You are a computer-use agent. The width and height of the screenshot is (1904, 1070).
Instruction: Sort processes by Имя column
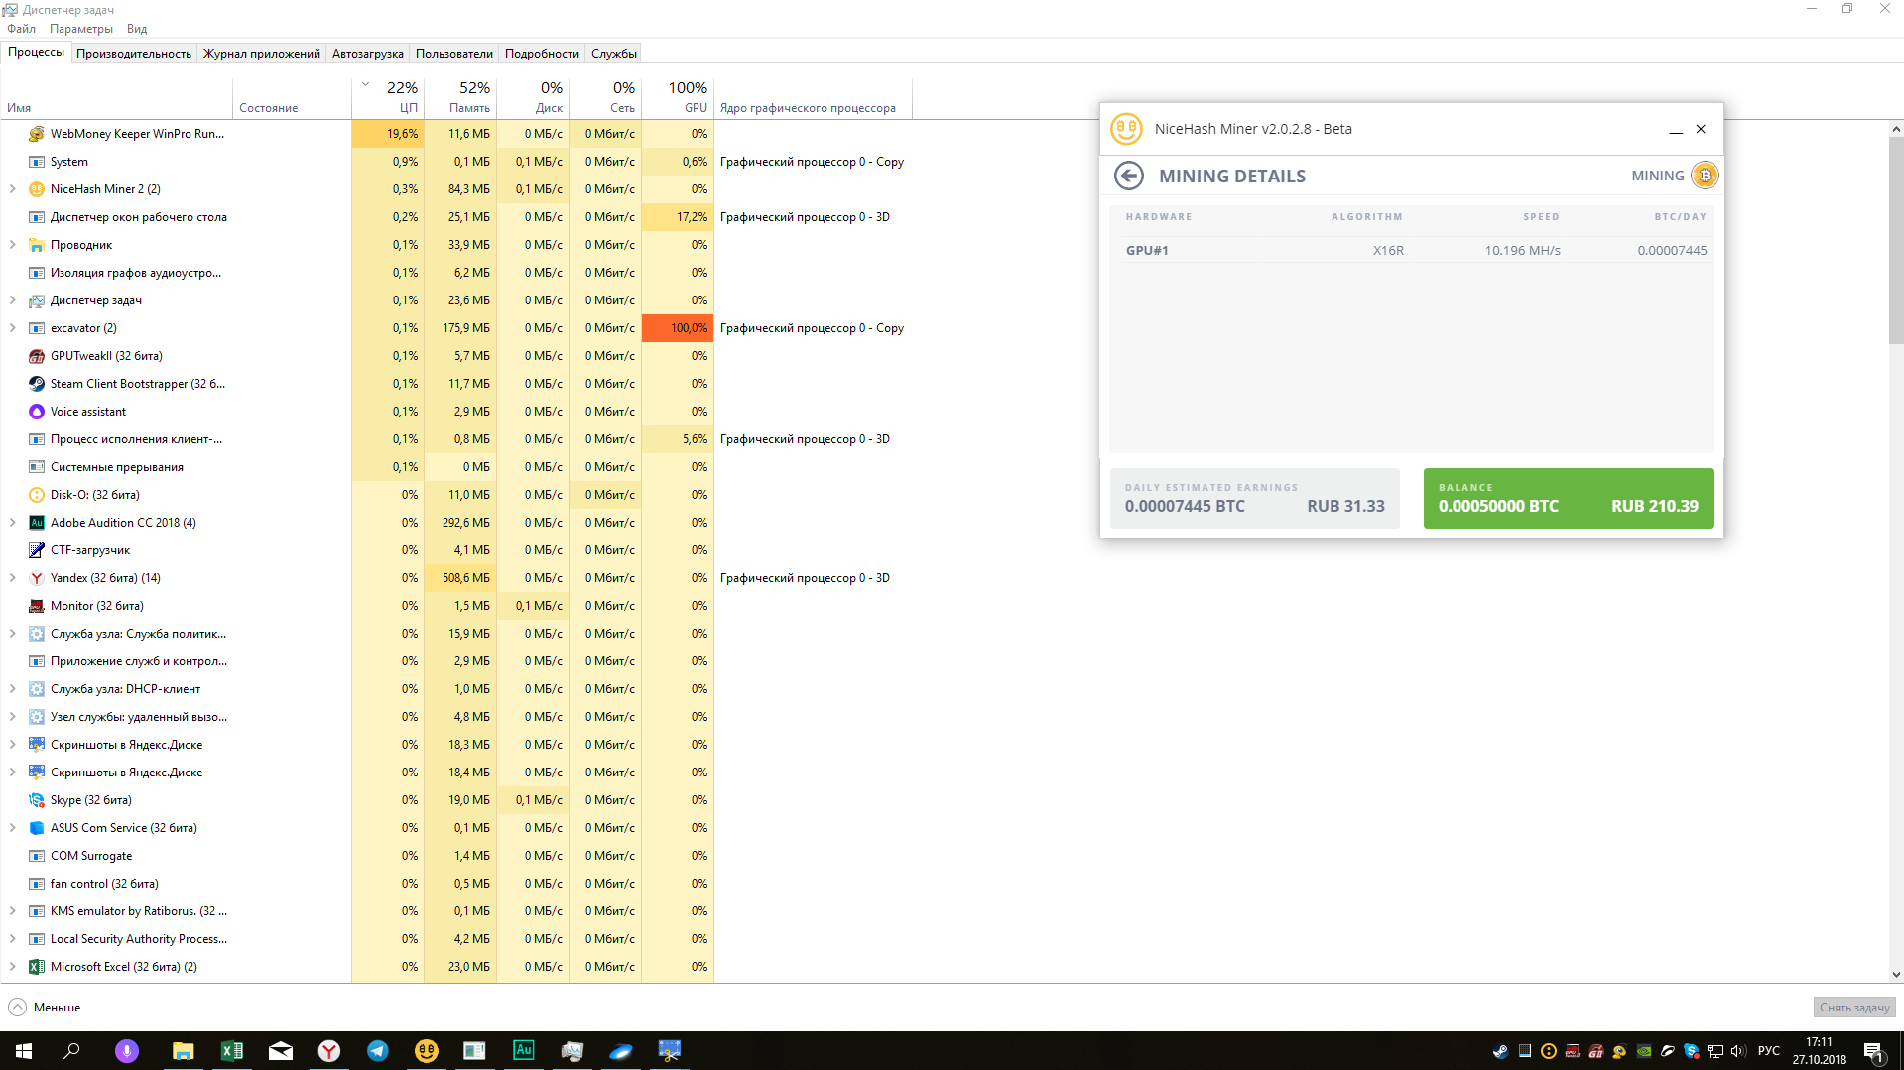click(x=117, y=98)
